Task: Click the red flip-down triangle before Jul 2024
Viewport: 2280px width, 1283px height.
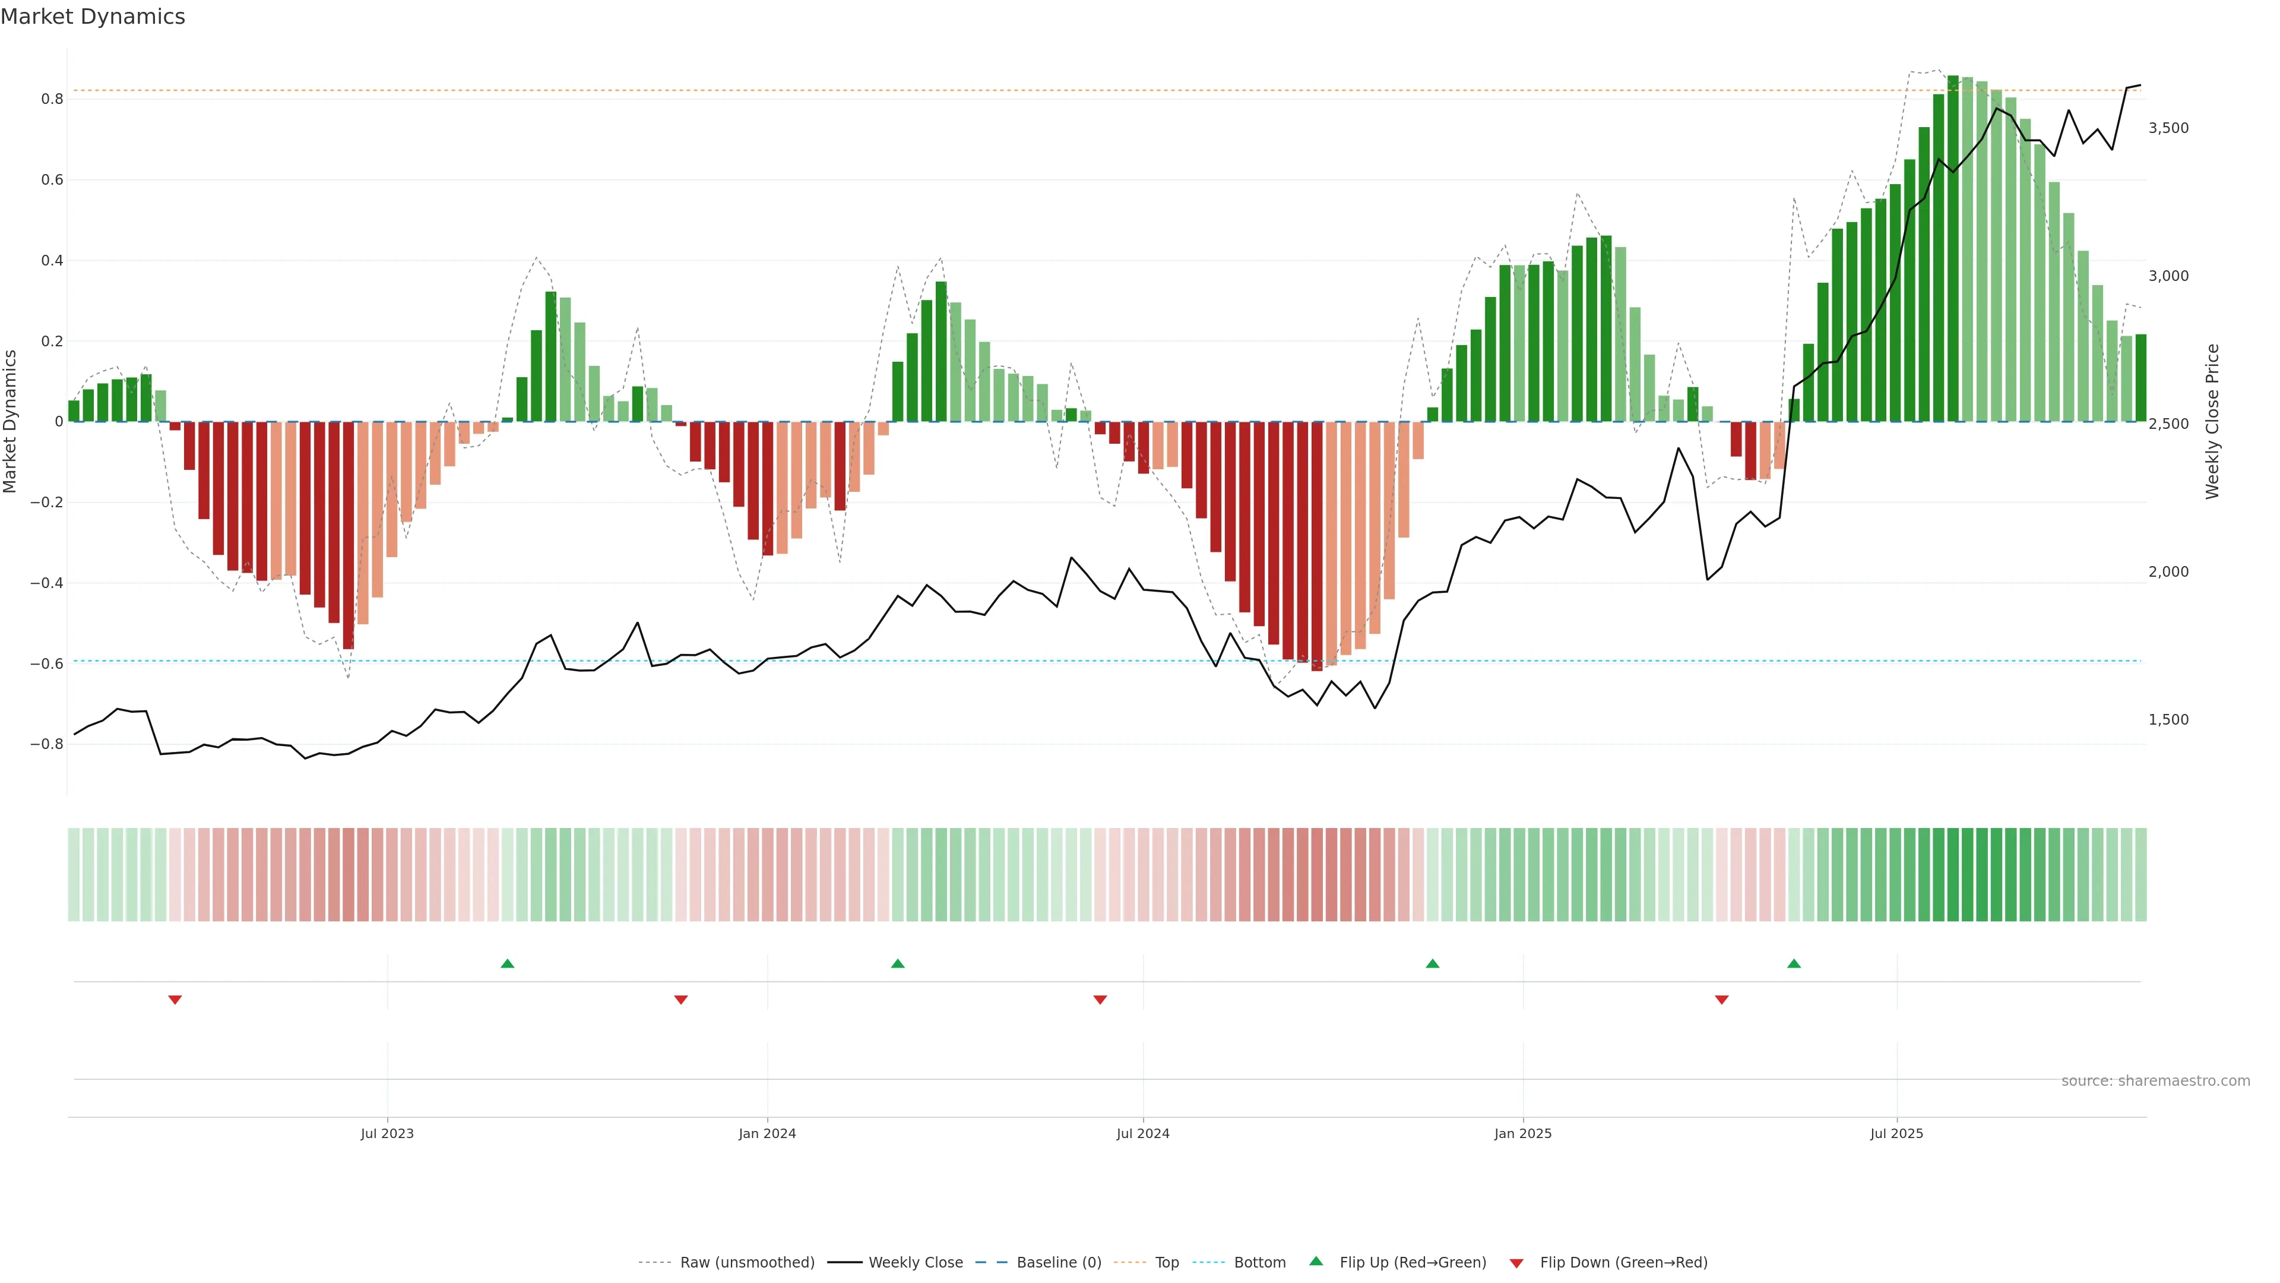Action: point(1100,1000)
